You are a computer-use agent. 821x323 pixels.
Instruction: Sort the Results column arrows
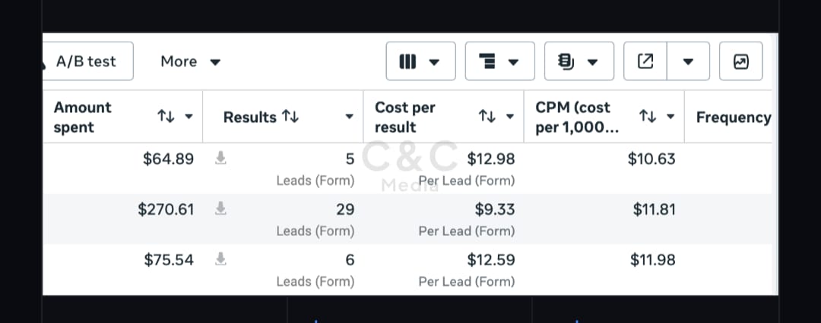point(290,117)
